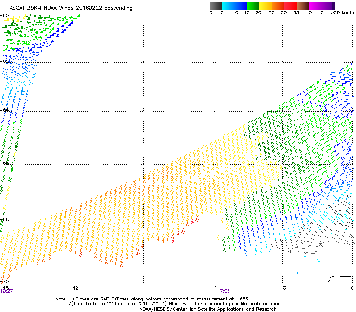Click the cyan-blue 5-10 knots legend swatch

point(228,6)
